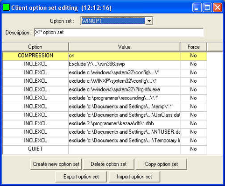Sort by the Option column header
Screen dimensions: 225x186
35,47
